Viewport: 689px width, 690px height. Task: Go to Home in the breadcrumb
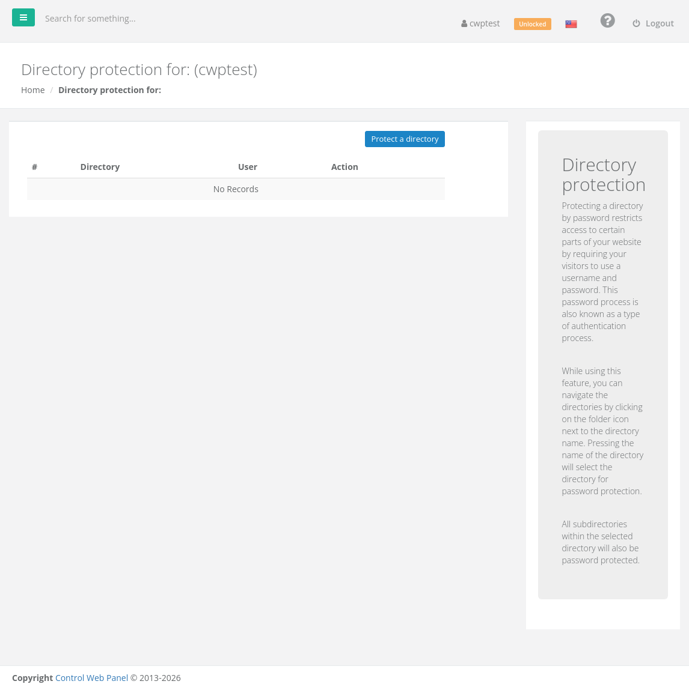(x=33, y=89)
